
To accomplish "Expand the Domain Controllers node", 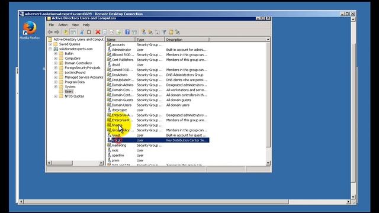I will coord(56,63).
